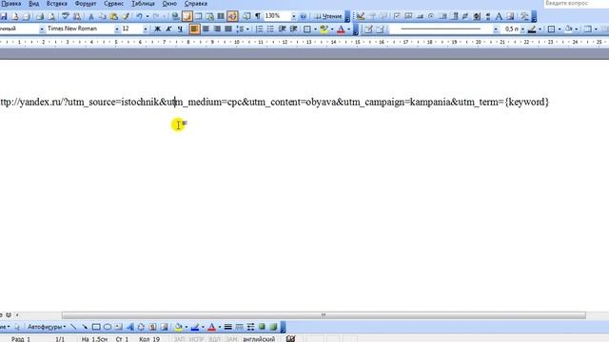This screenshot has height=342, width=609.
Task: Open the Правка menu
Action: coord(10,4)
